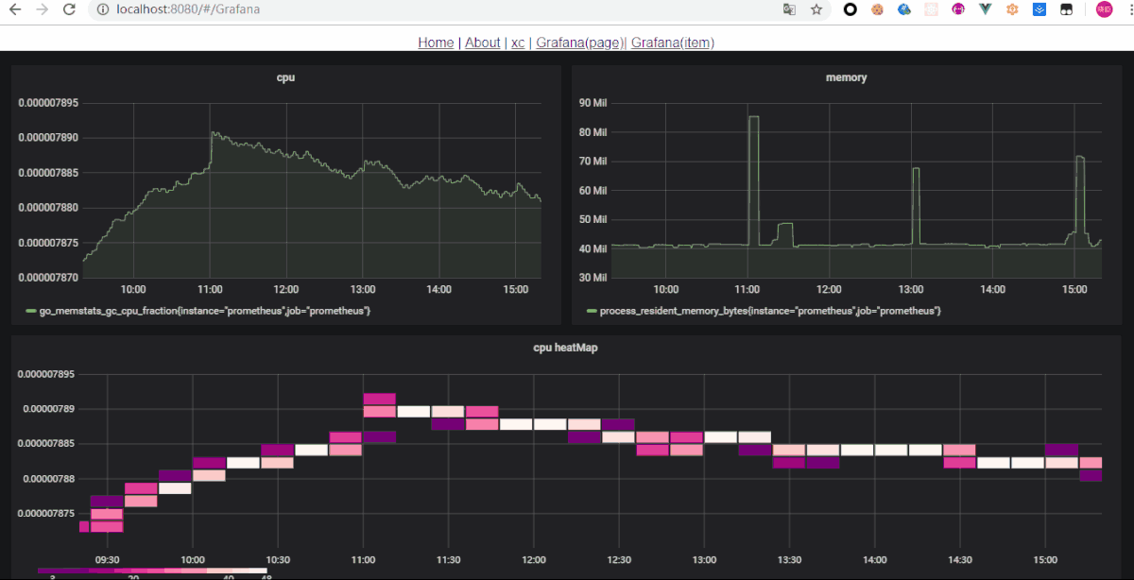Screen dimensions: 1134x580
Task: Go to the Home link
Action: 436,43
